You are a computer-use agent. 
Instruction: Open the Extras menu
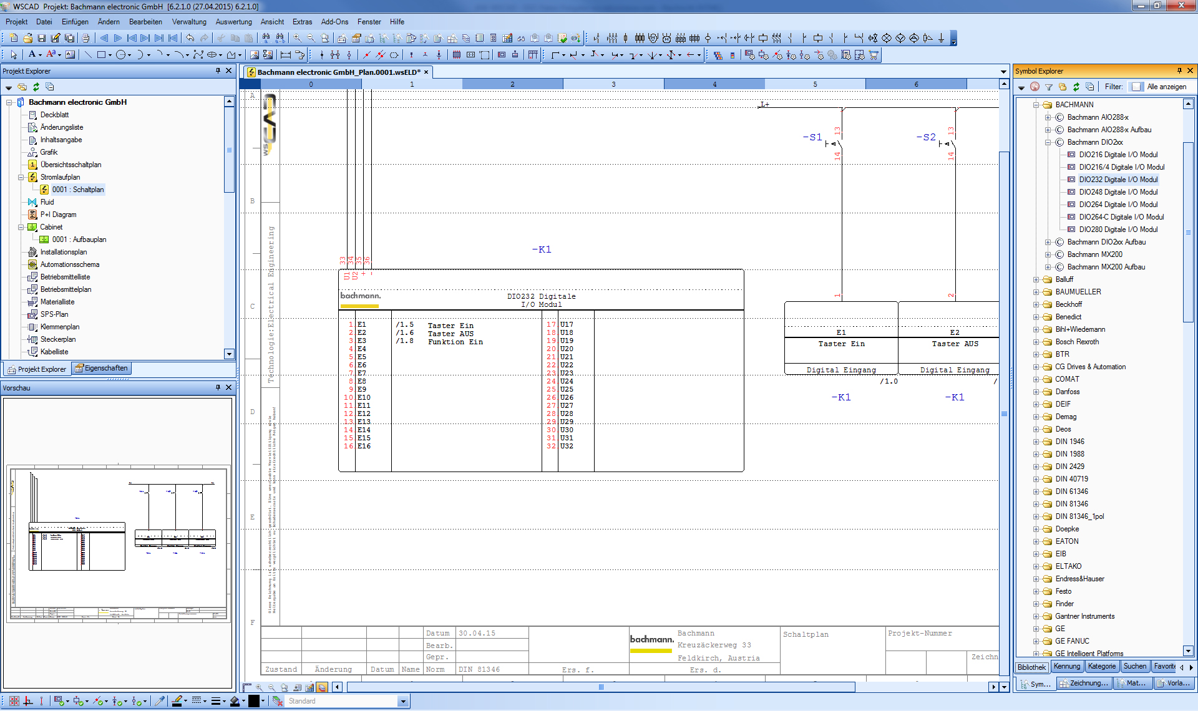[x=302, y=21]
